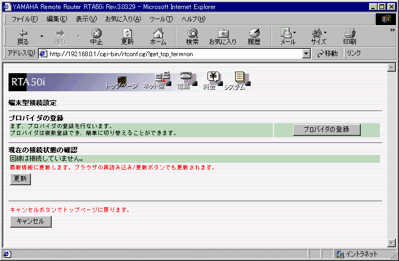Select red text starting 最新情報に更新します
399x261 pixels.
(x=112, y=168)
